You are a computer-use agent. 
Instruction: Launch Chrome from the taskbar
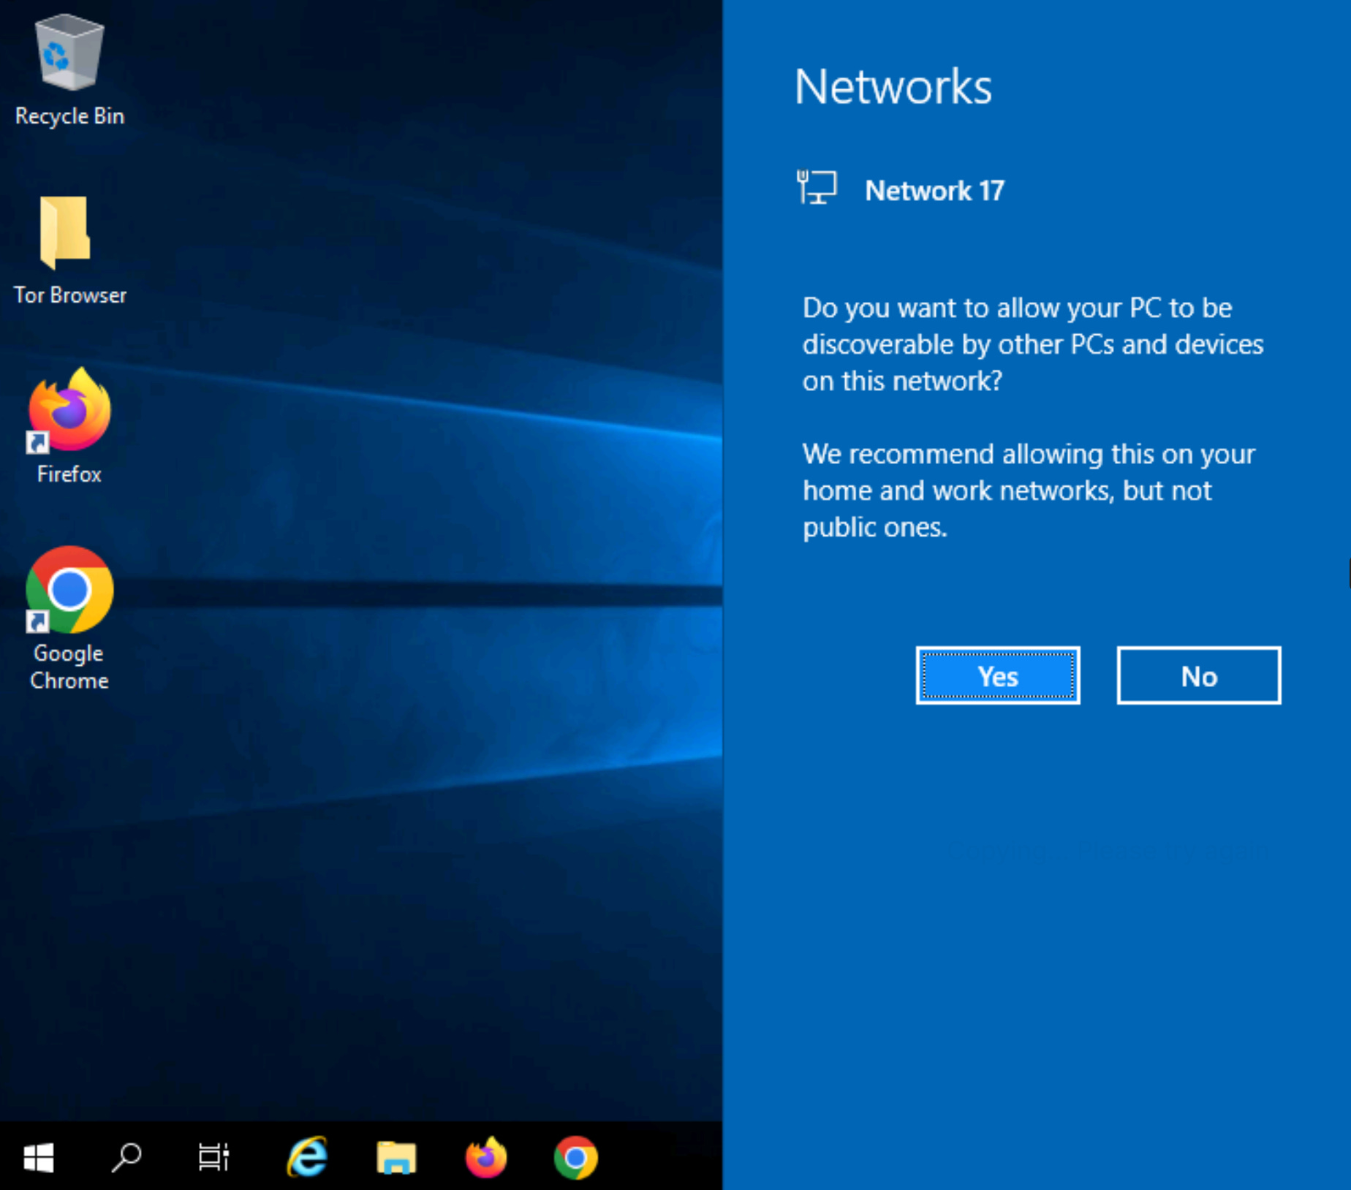[576, 1157]
